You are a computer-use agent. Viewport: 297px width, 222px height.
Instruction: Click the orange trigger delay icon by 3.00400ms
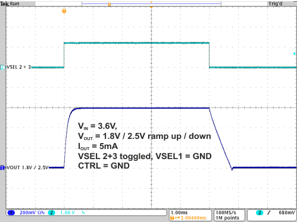pos(172,218)
